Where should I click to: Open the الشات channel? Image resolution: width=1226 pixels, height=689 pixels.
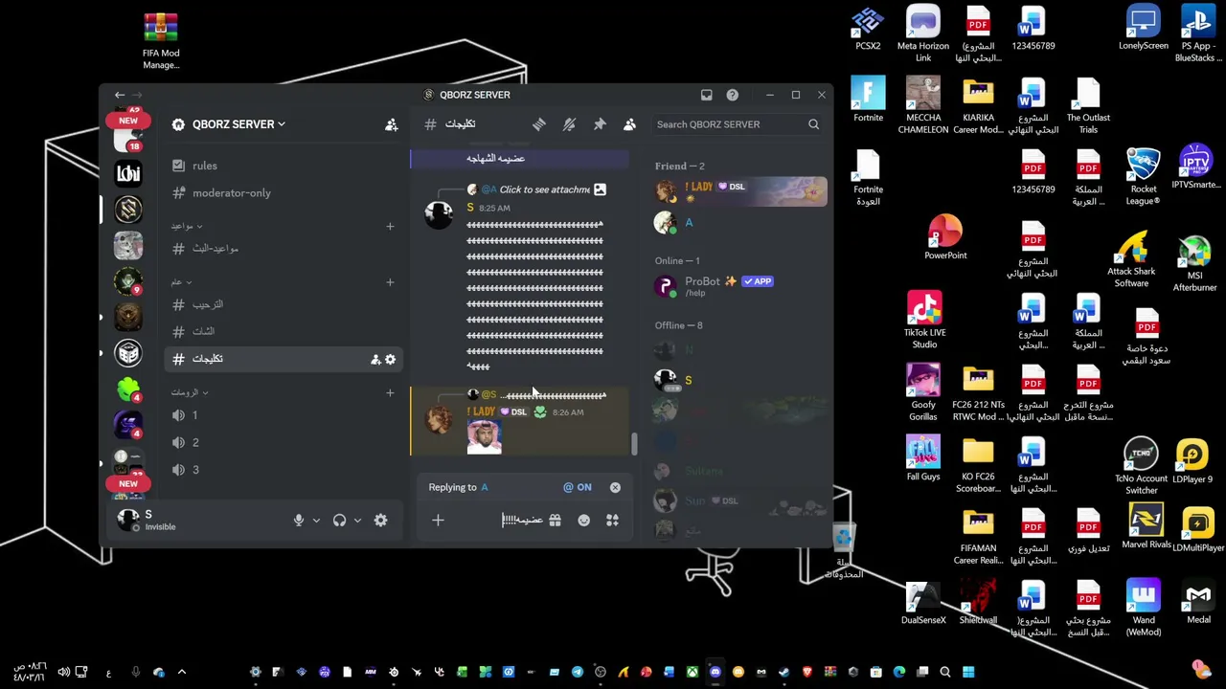click(x=284, y=331)
